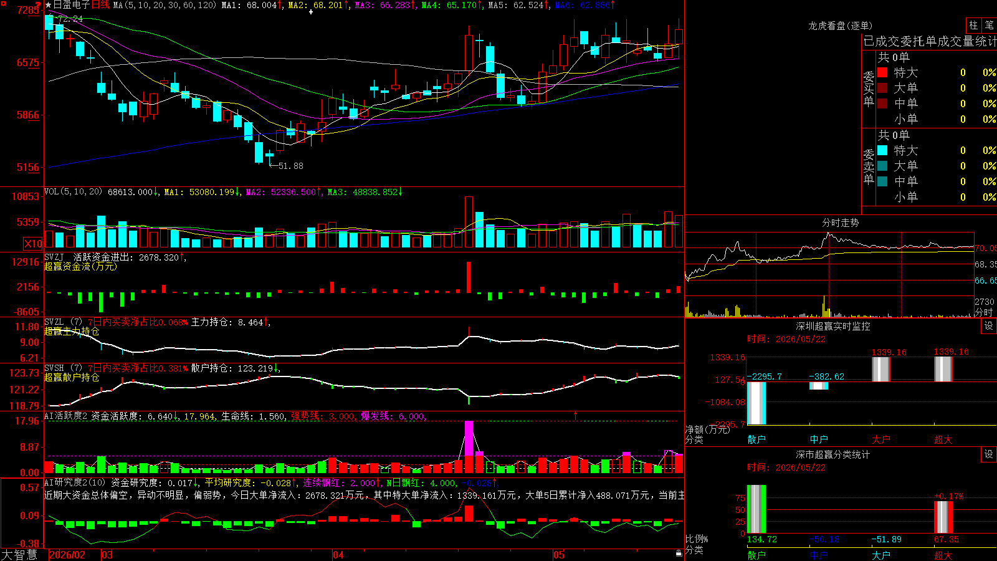This screenshot has height=561, width=997.
Task: Click the AI研究度2(10) indicator title
Action: pos(75,482)
